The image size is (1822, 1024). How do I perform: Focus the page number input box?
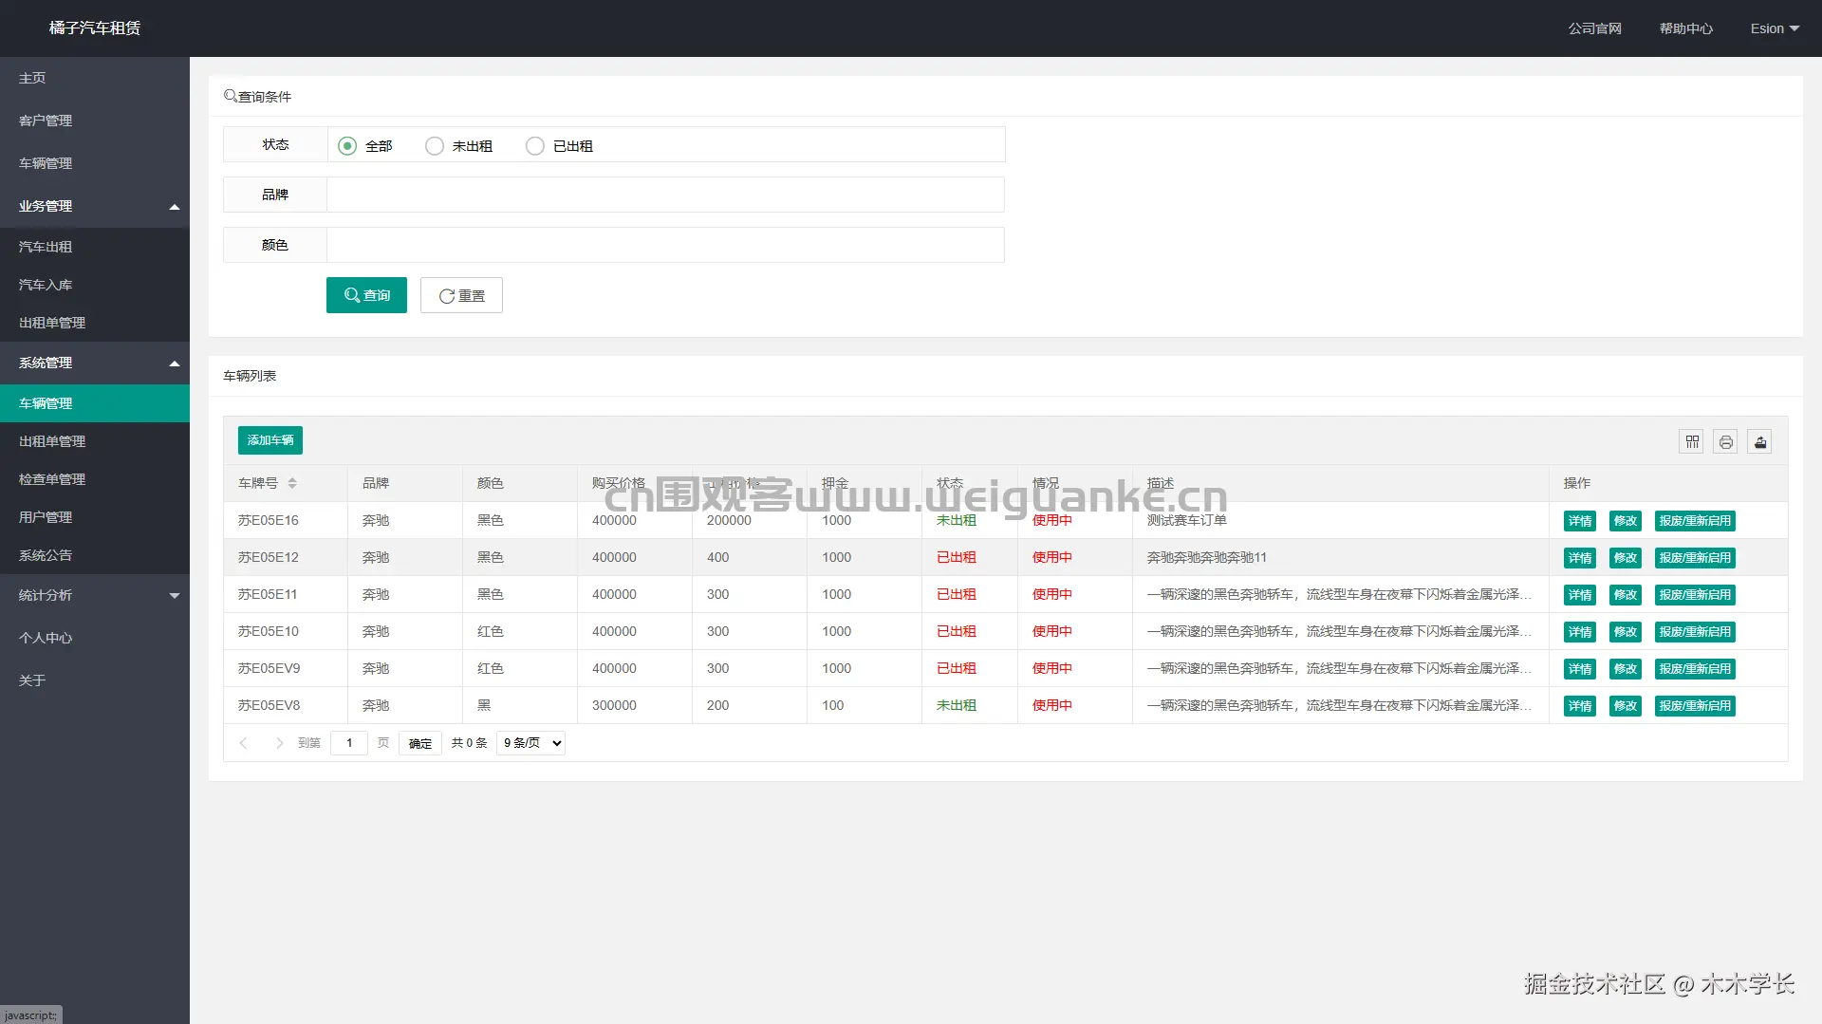[x=349, y=743]
